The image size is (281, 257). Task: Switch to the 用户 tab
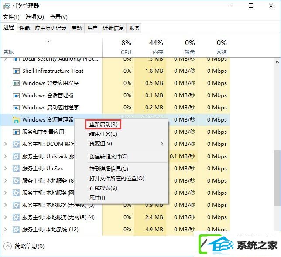click(x=93, y=28)
